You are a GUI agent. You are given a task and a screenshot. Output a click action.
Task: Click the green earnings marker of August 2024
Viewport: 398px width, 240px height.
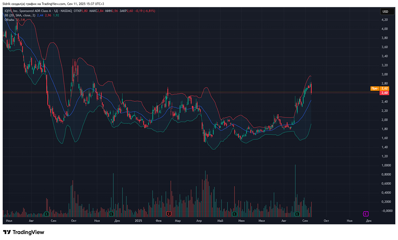pyautogui.click(x=47, y=214)
